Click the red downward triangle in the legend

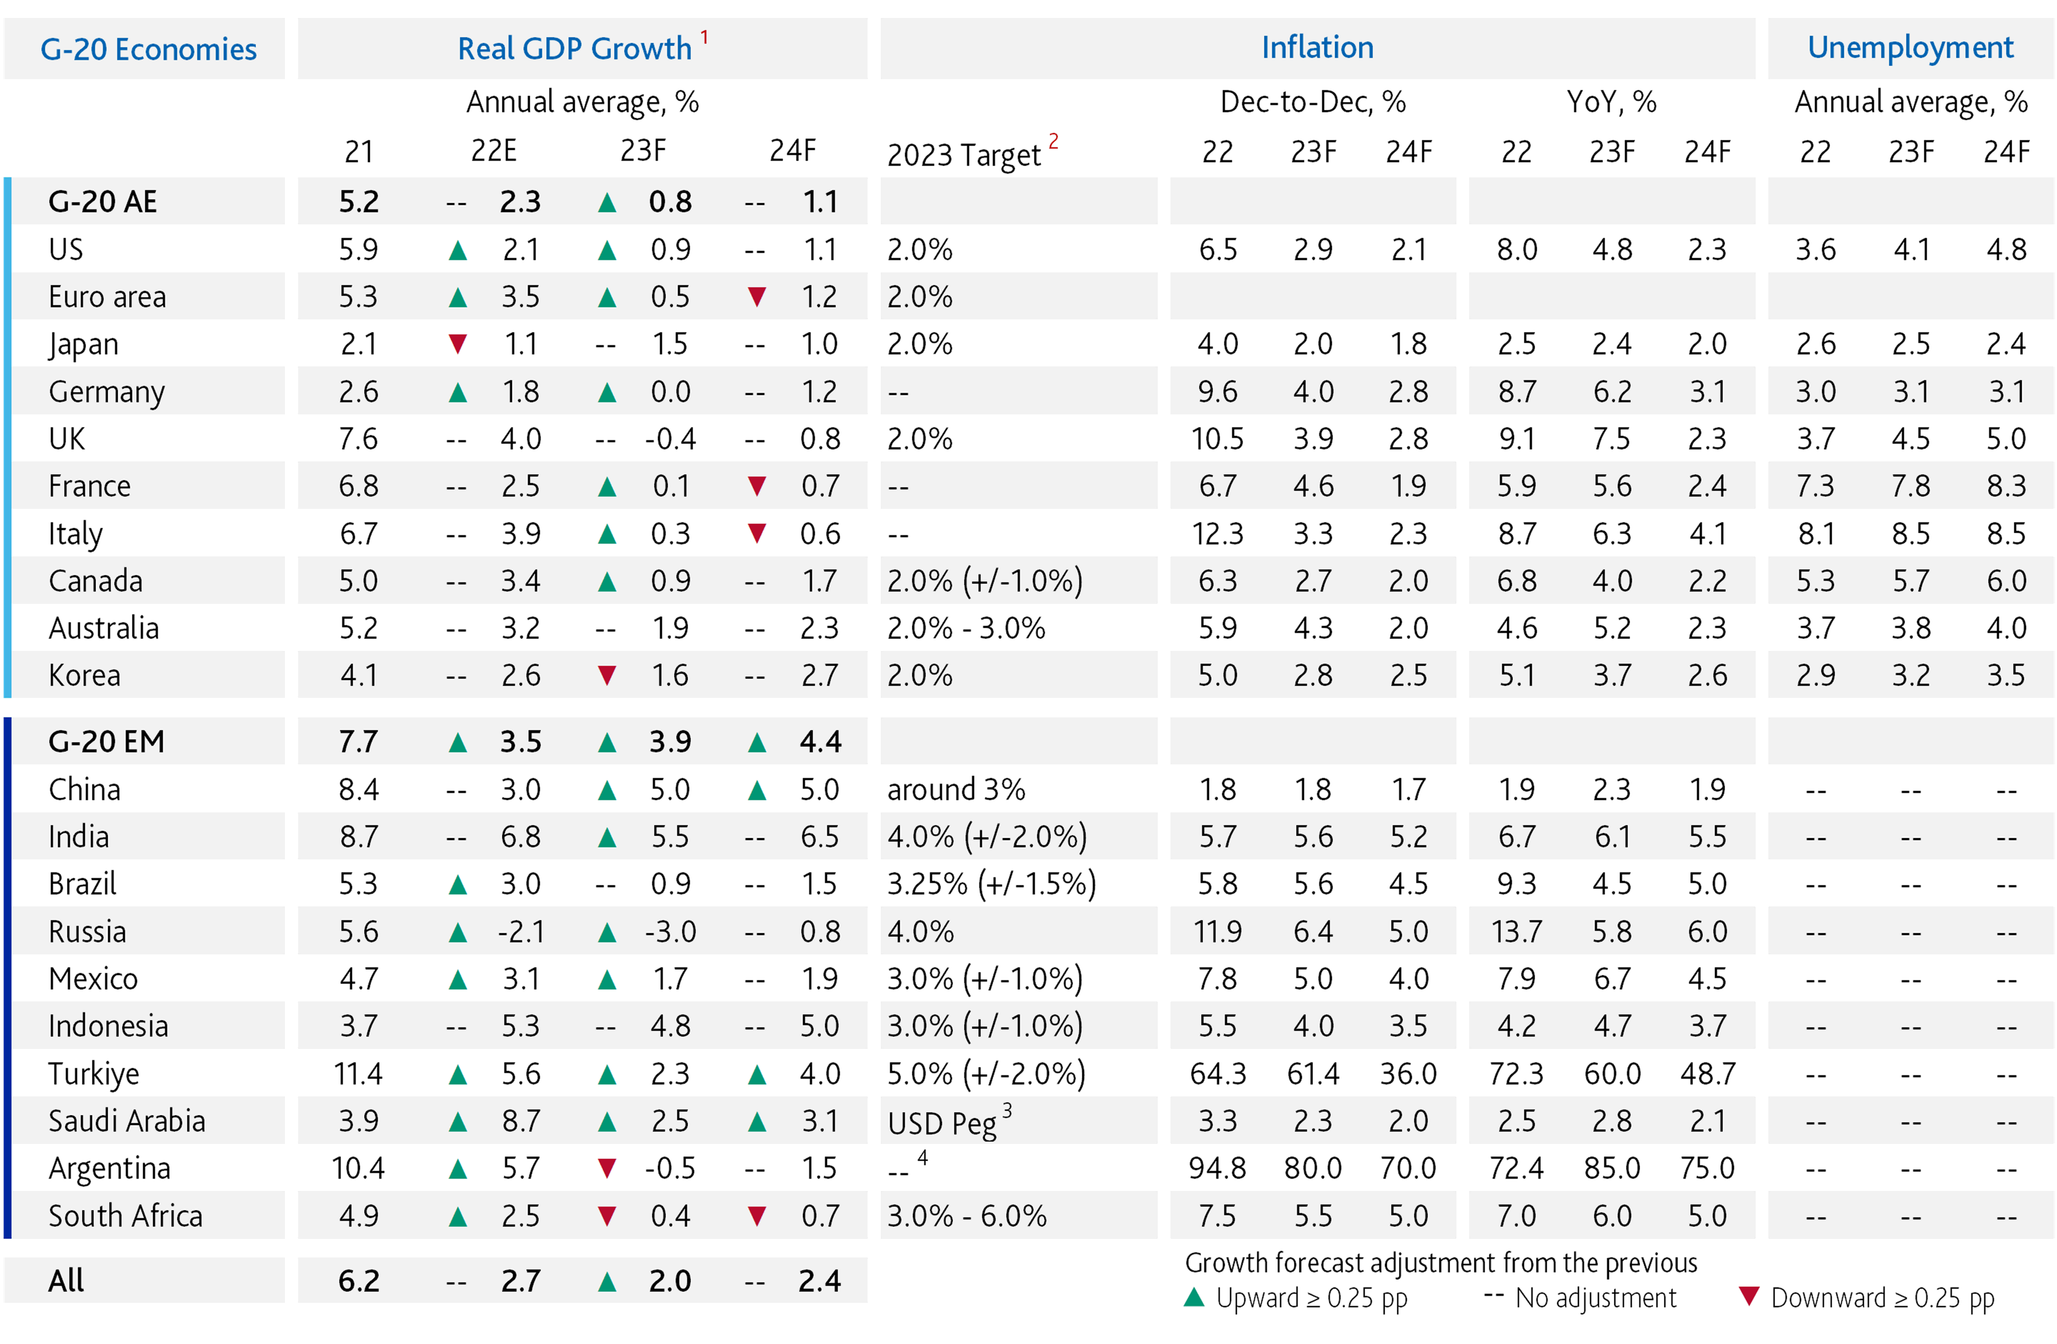(1748, 1296)
